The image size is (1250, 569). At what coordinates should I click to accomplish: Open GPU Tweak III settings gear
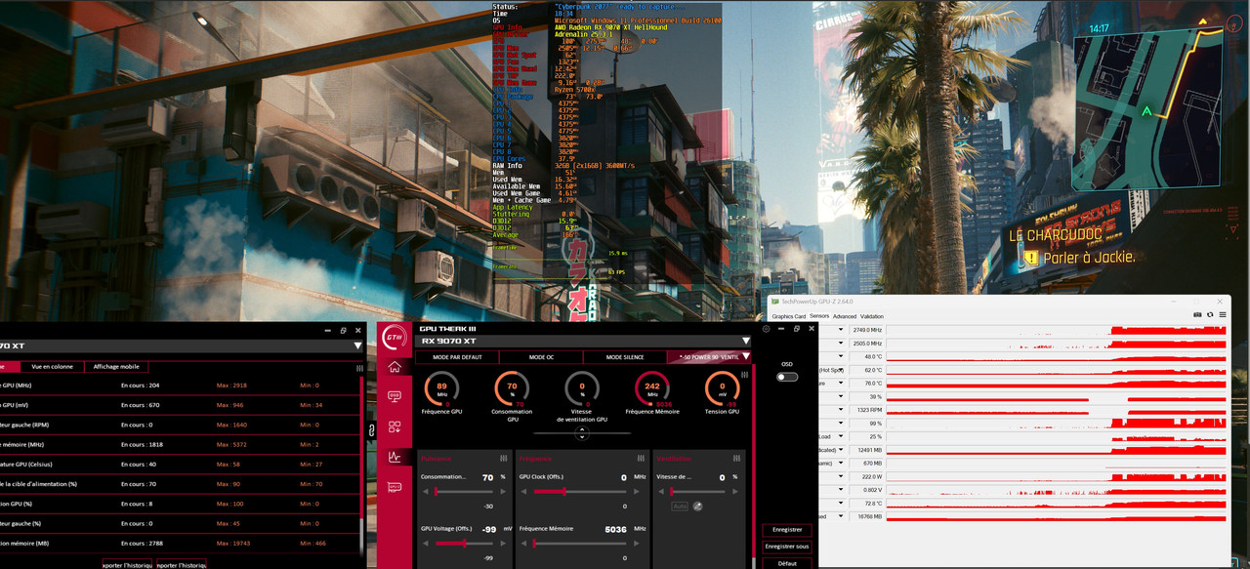pos(766,329)
